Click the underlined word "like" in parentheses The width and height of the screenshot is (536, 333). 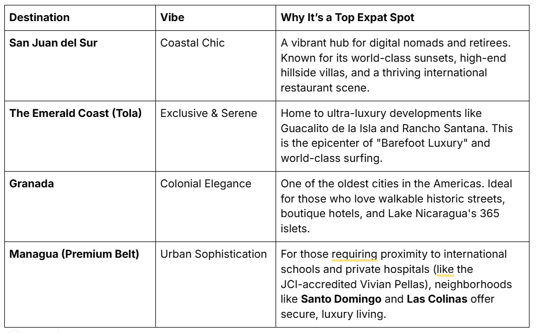446,269
